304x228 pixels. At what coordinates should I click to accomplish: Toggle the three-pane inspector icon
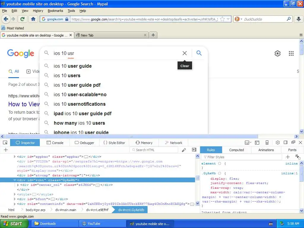194,150
